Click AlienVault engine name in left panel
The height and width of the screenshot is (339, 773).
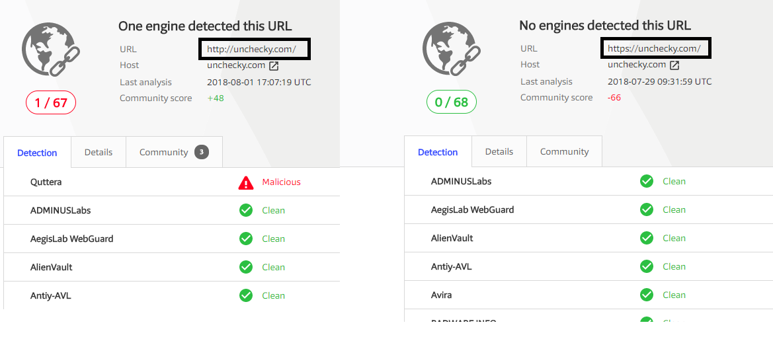pyautogui.click(x=52, y=267)
